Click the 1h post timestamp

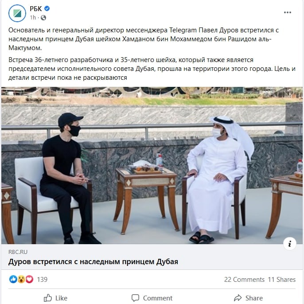[33, 18]
